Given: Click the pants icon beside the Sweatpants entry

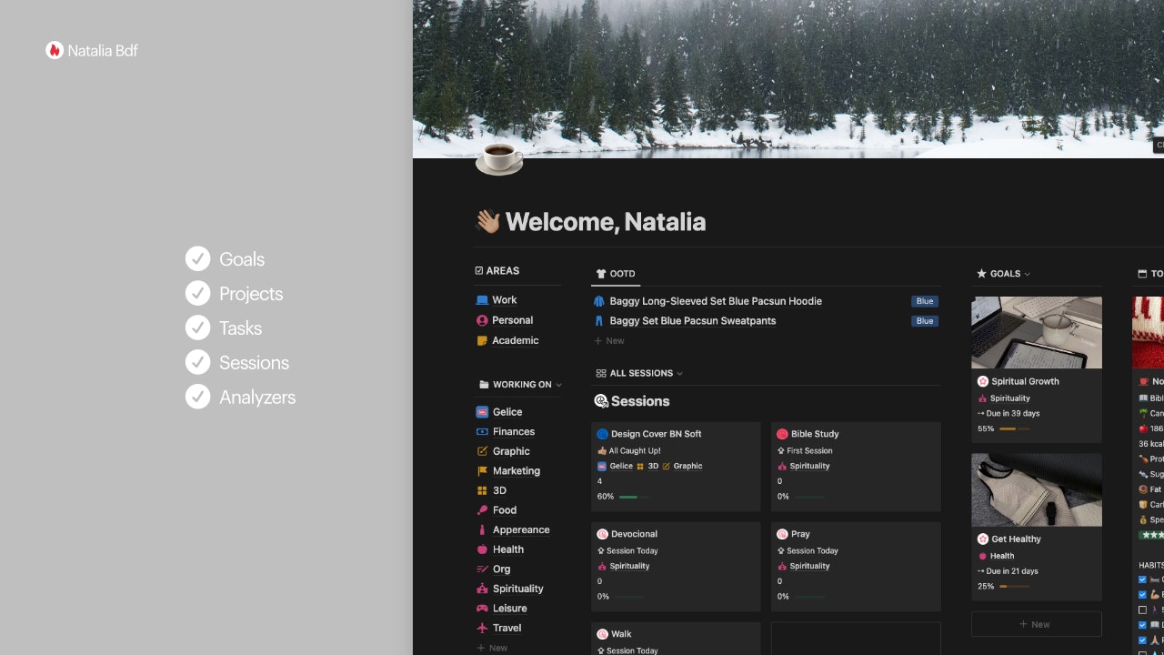Looking at the screenshot, I should click(599, 321).
